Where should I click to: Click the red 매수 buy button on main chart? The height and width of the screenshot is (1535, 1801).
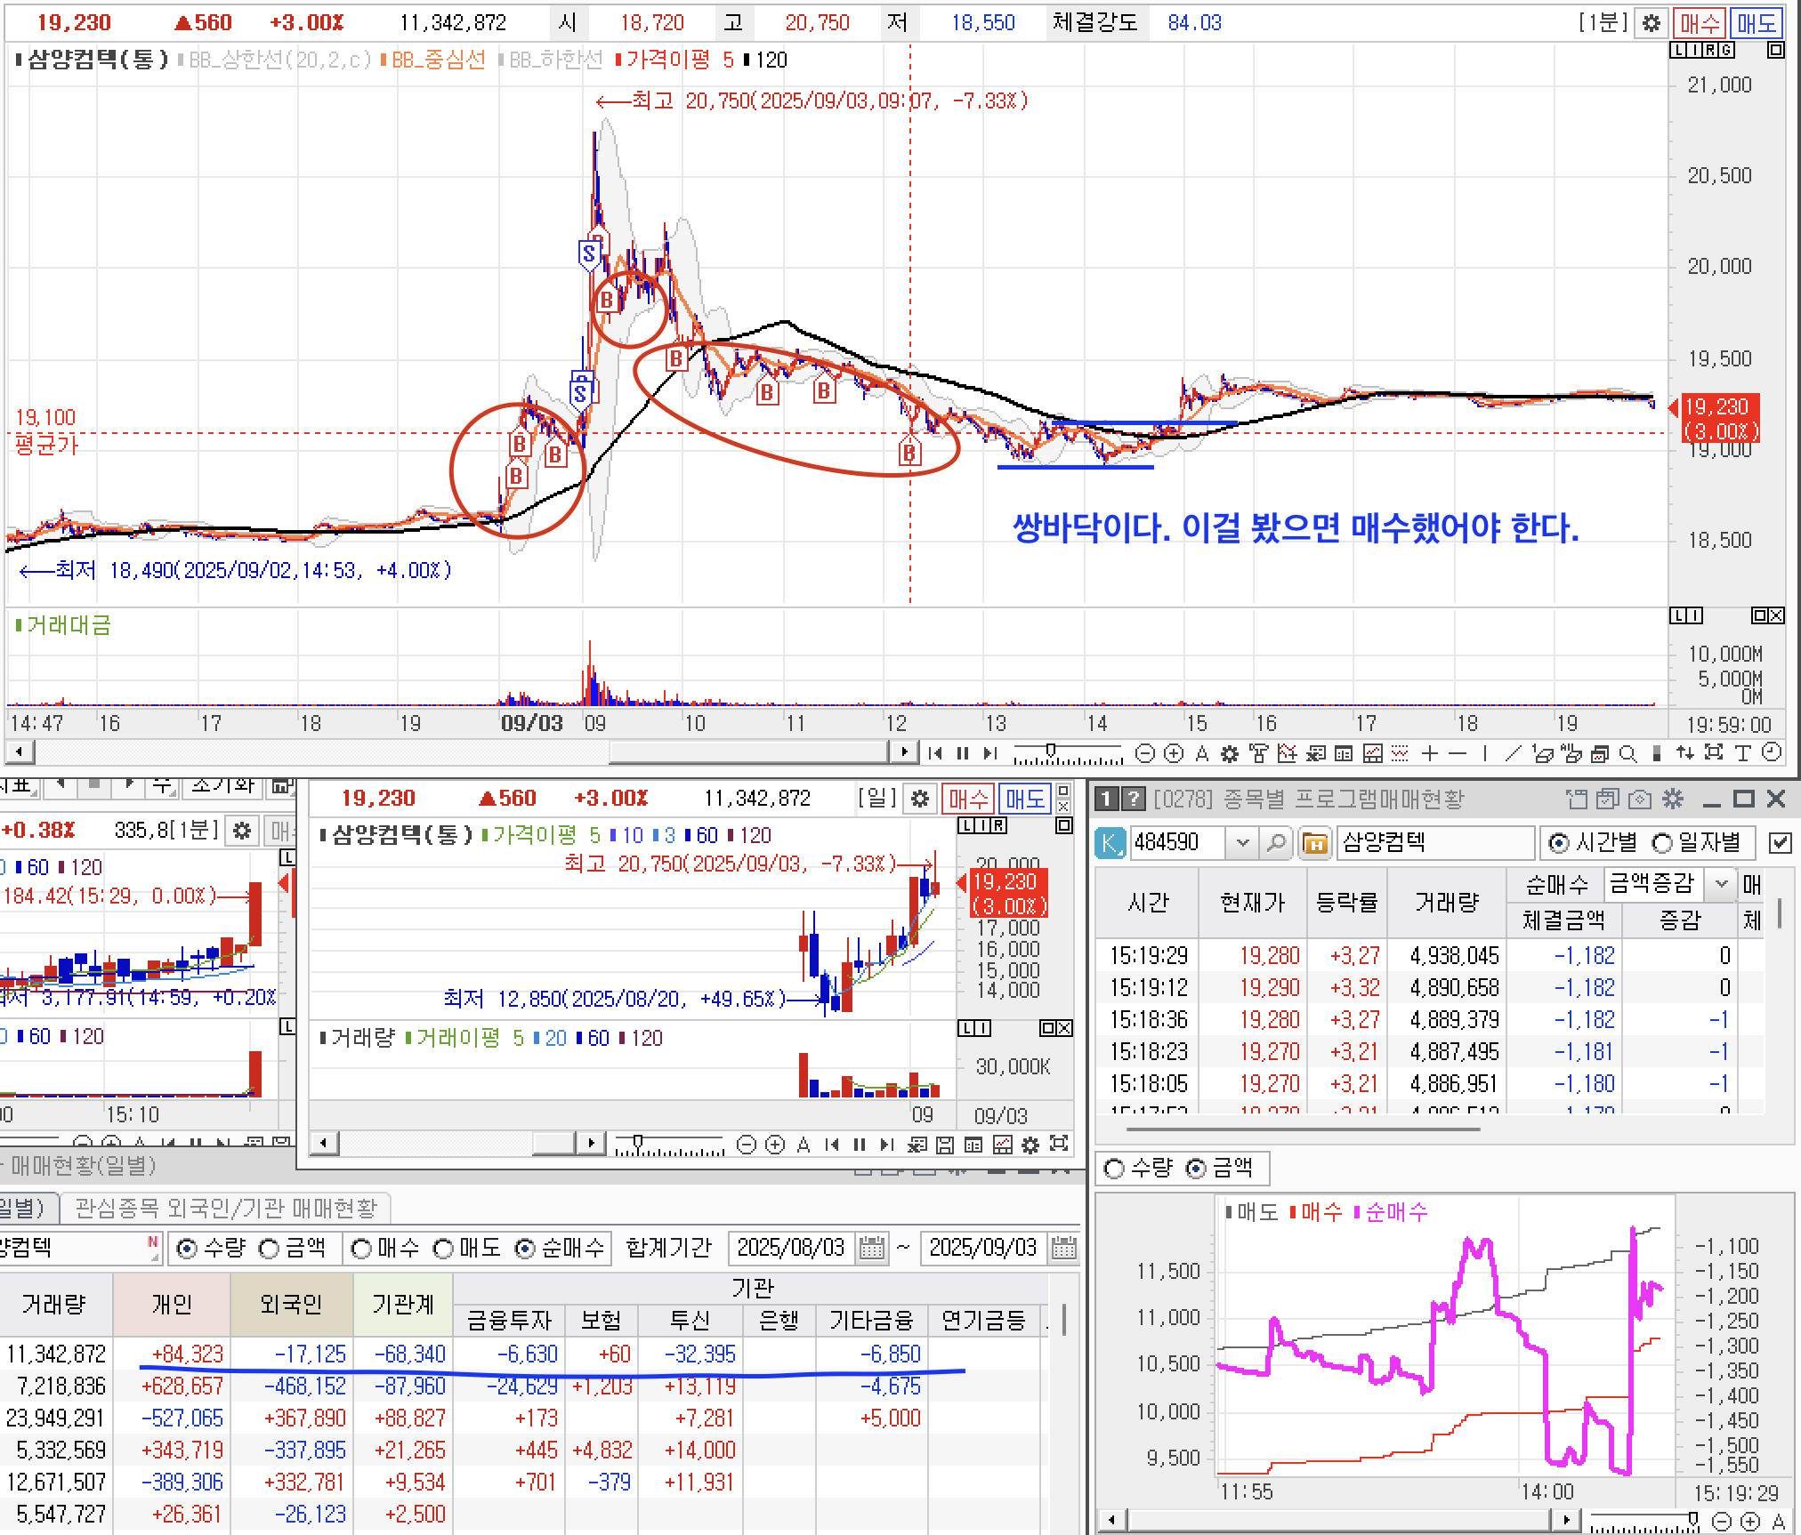tap(1700, 23)
